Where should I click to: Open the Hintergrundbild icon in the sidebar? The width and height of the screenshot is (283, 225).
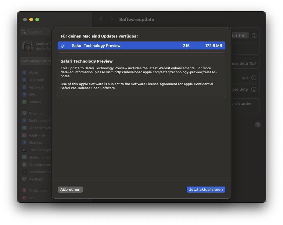[x=24, y=157]
